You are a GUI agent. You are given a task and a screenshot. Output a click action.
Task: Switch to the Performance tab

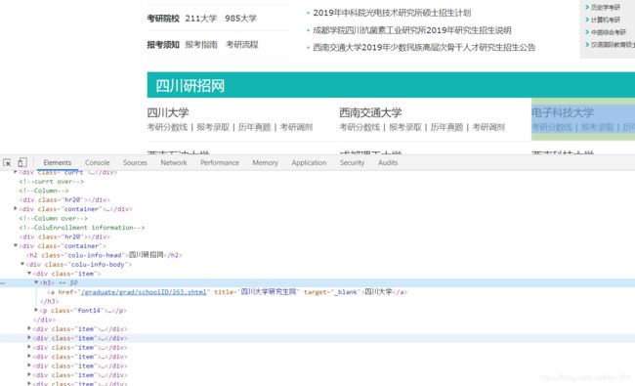coord(220,162)
